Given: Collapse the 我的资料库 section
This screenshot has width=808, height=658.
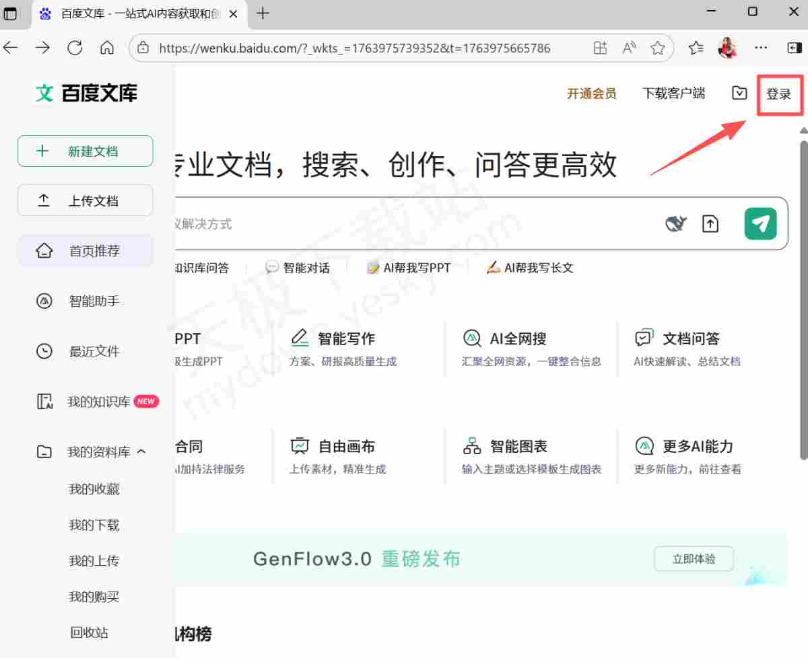Looking at the screenshot, I should pos(141,451).
